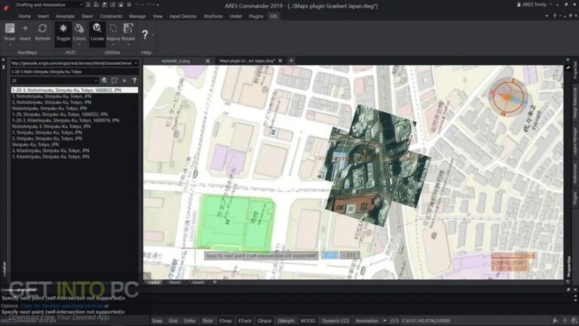Open the Plugins ribbon tab
The height and width of the screenshot is (326, 579).
(256, 17)
